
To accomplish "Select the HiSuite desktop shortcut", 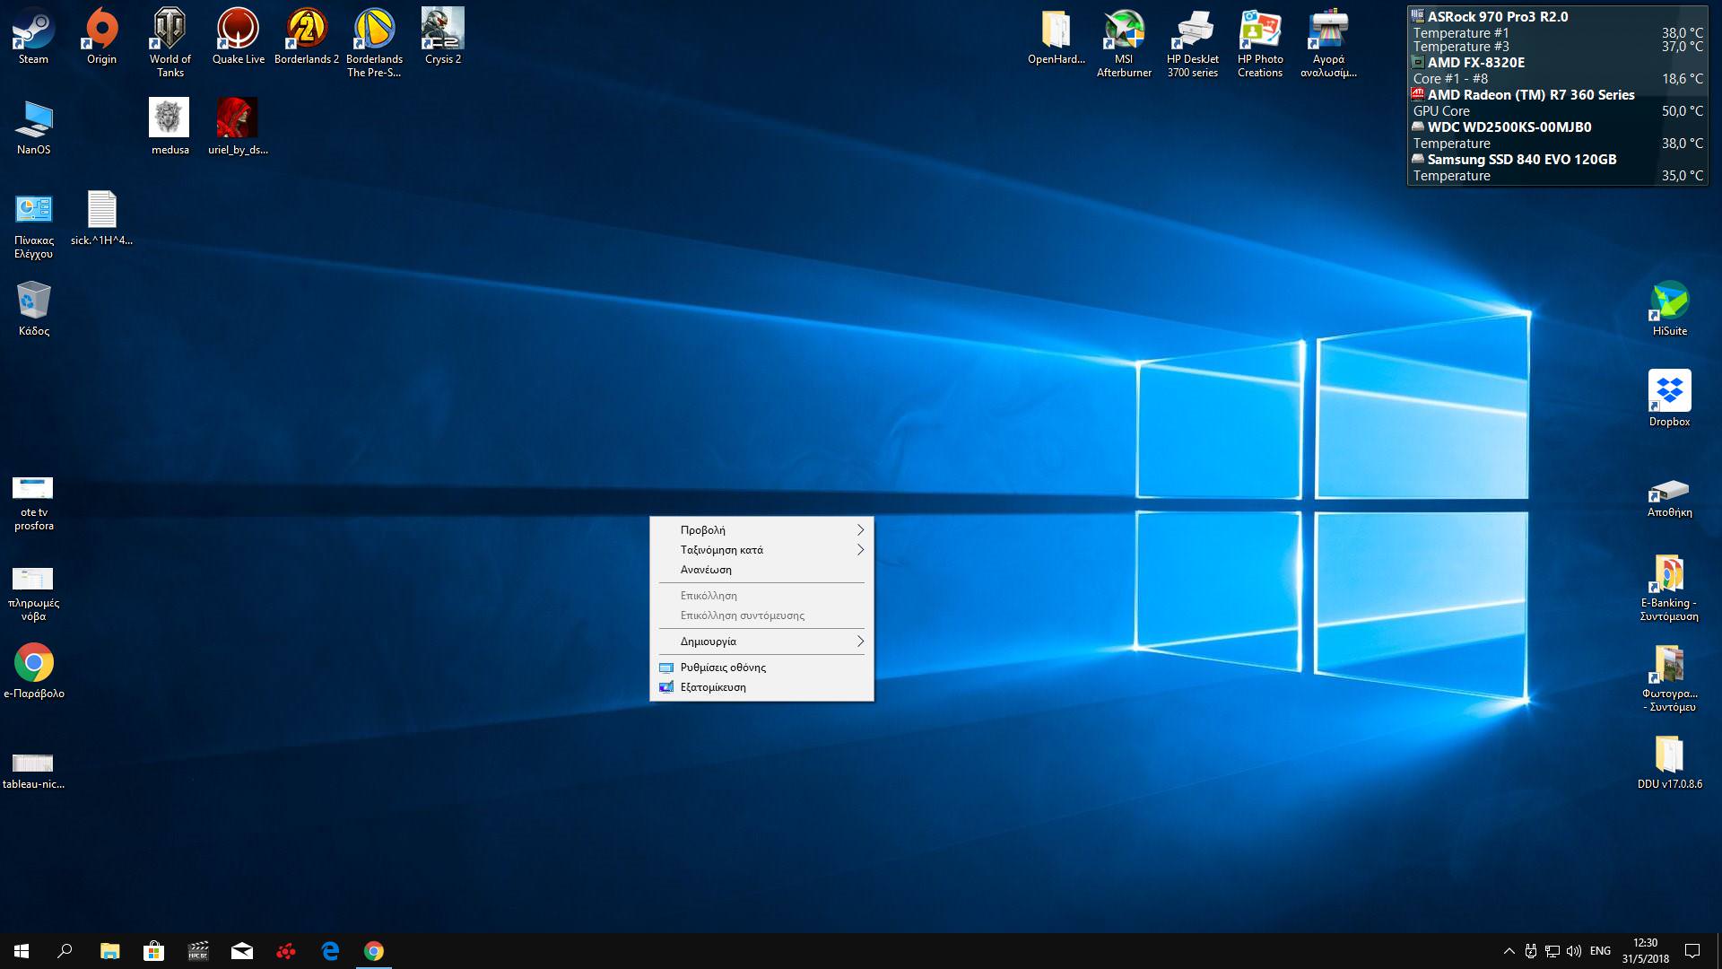I will [1669, 309].
